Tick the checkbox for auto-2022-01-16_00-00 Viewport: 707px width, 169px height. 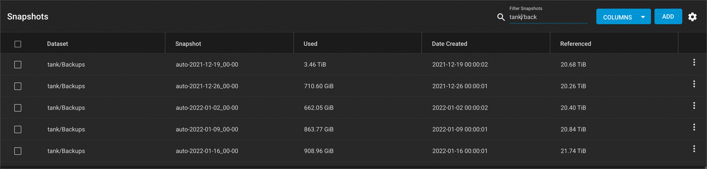18,151
